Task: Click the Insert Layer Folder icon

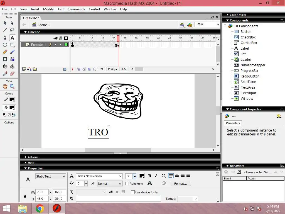Action: (x=35, y=69)
